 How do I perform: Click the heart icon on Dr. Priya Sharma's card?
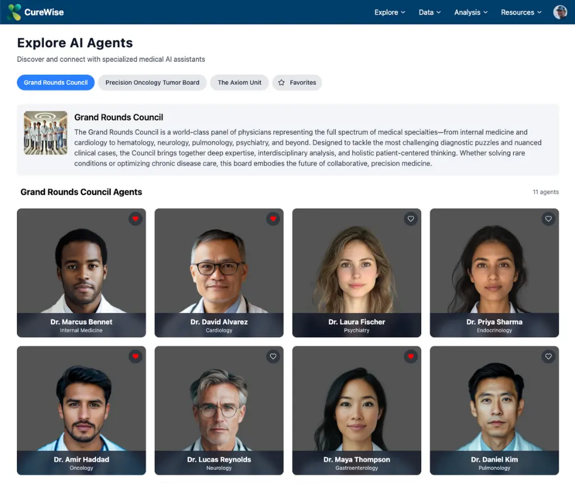point(548,218)
